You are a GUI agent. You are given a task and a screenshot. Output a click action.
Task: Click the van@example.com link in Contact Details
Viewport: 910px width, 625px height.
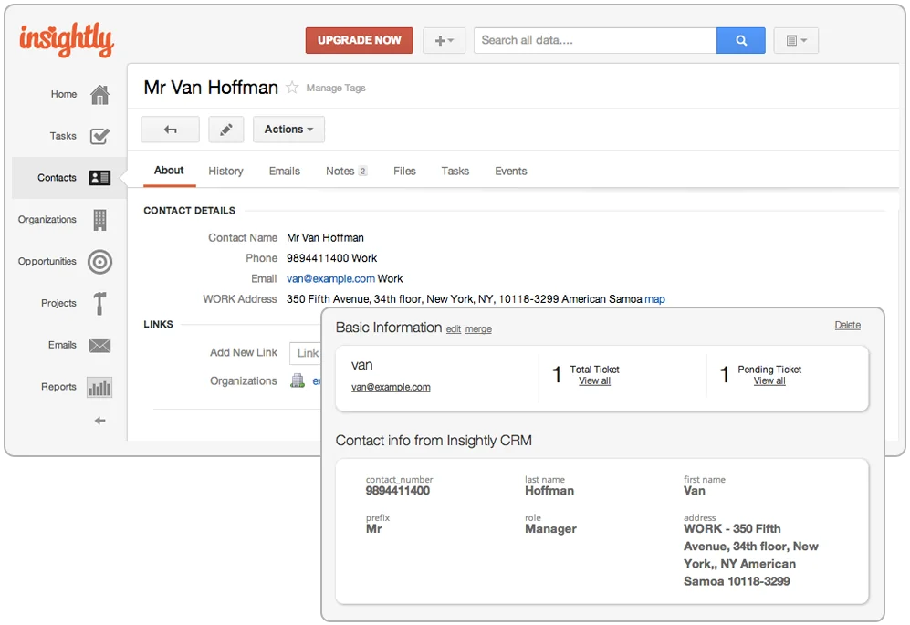click(330, 278)
